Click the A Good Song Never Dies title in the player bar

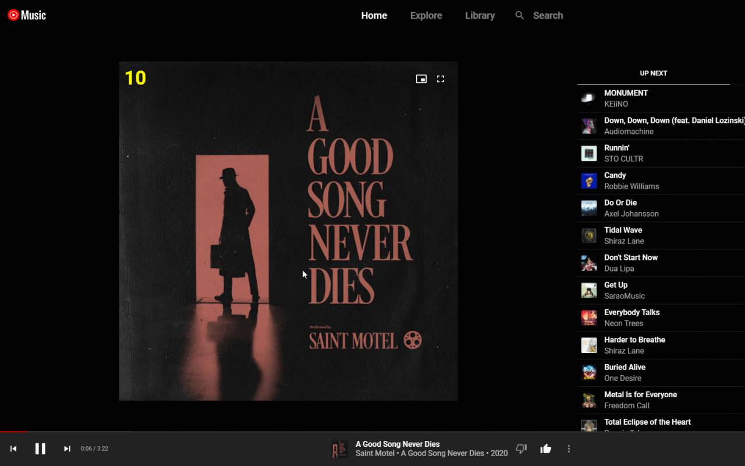point(398,444)
